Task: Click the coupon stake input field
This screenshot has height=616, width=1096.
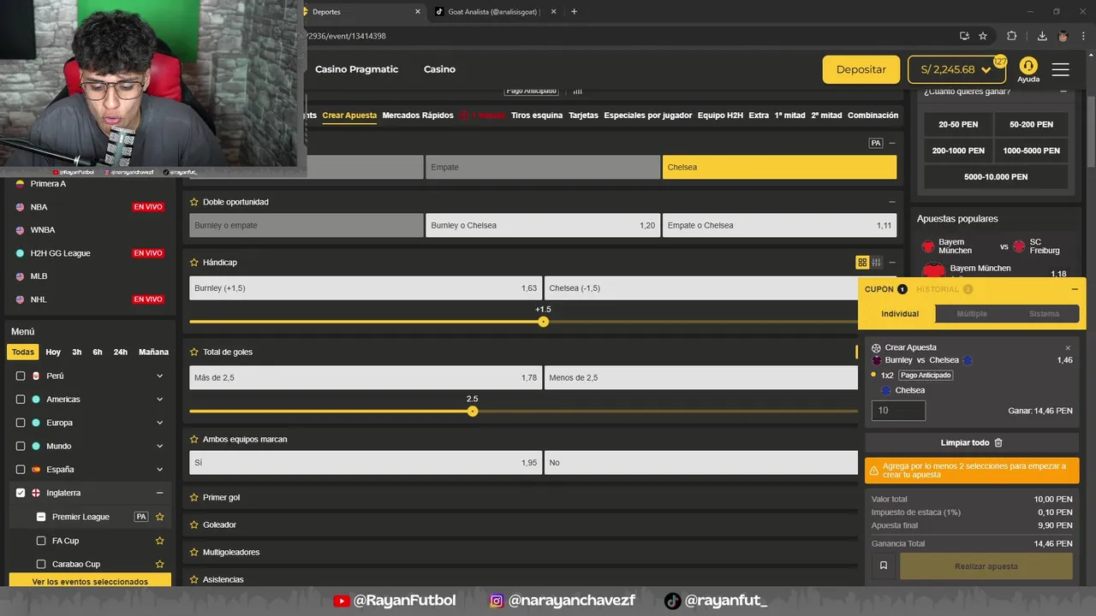Action: (898, 411)
